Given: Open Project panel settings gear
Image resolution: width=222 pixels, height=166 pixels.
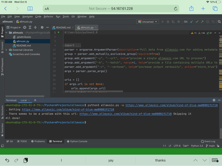Looking at the screenshot, I should pos(42,28).
